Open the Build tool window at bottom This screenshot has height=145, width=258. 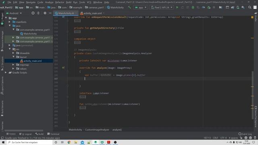pyautogui.click(x=40, y=134)
